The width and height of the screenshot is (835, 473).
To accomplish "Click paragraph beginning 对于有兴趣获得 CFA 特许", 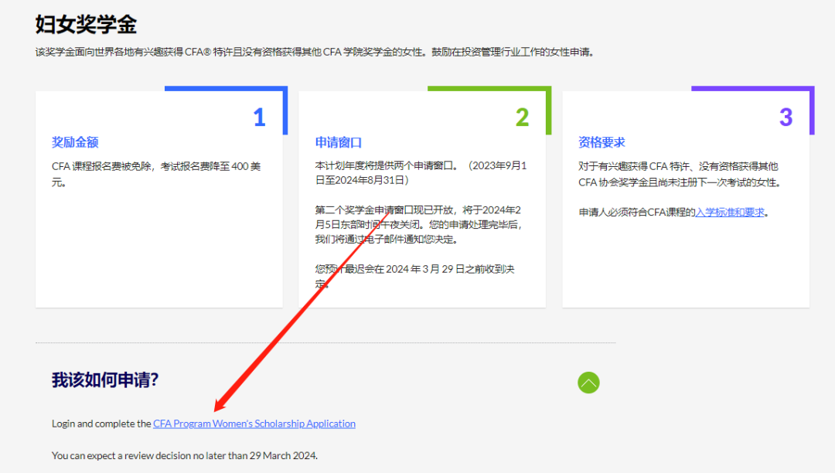I will [x=680, y=174].
